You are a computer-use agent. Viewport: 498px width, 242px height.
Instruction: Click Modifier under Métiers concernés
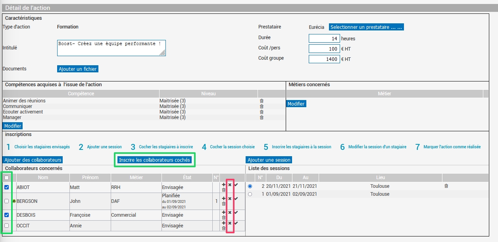pos(296,104)
